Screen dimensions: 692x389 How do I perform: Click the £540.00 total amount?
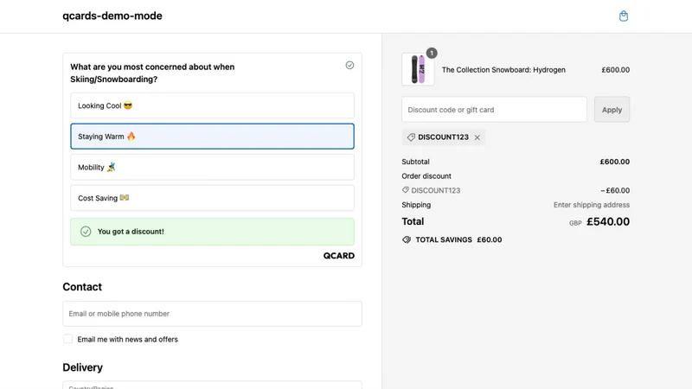pos(608,221)
